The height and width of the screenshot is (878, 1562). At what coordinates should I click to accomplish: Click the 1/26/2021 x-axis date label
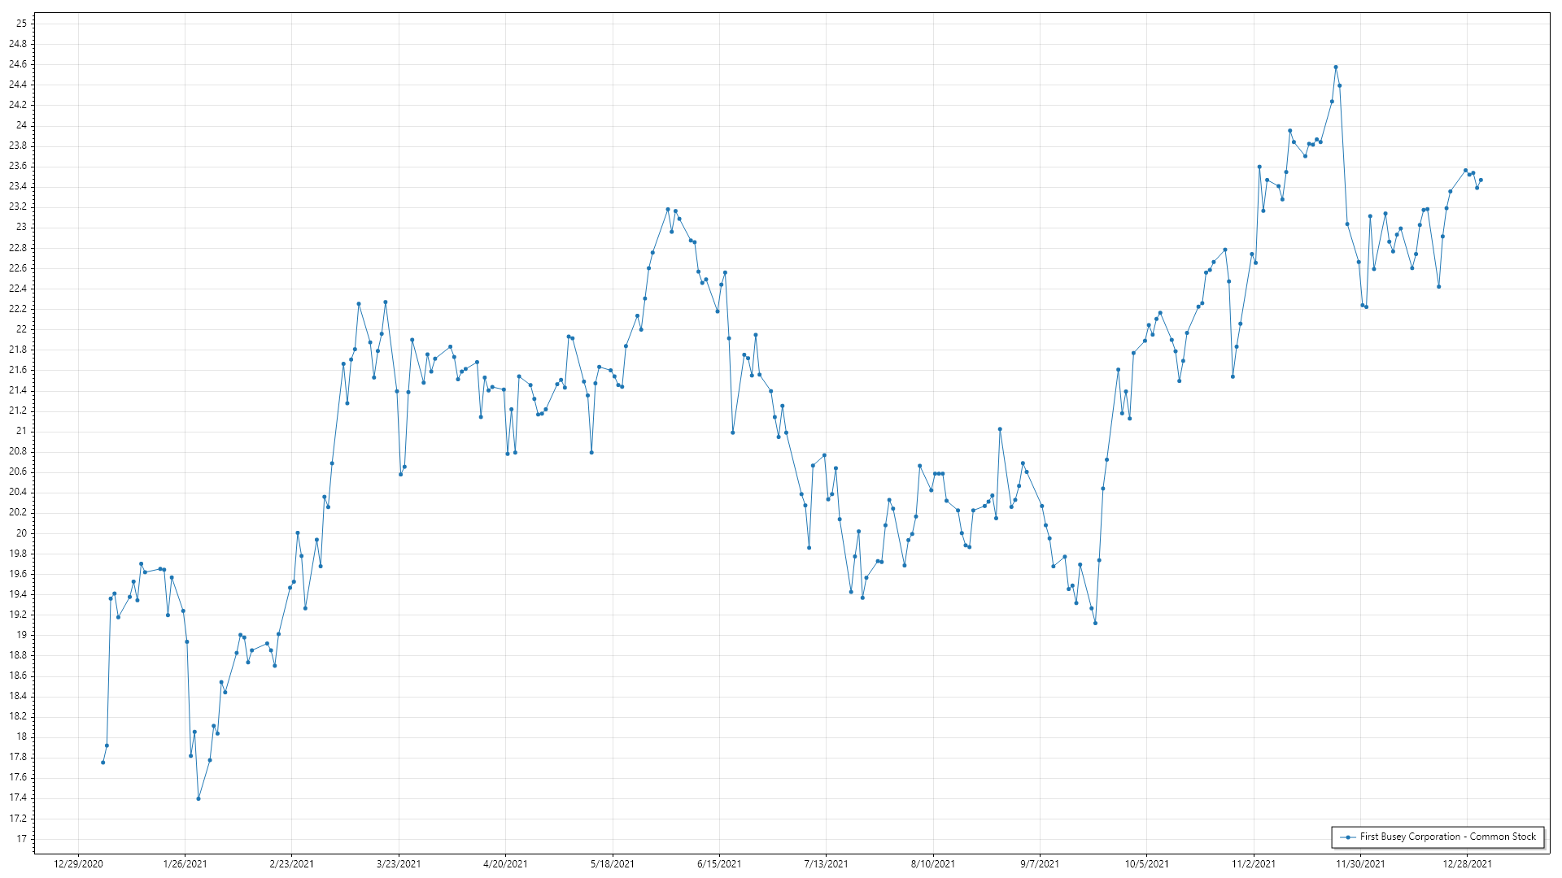pos(185,864)
